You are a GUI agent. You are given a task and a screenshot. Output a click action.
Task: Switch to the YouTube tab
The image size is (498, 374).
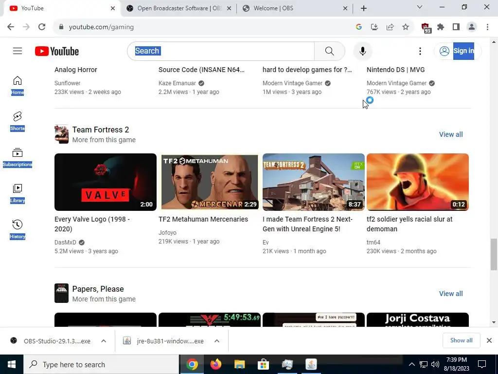[62, 8]
